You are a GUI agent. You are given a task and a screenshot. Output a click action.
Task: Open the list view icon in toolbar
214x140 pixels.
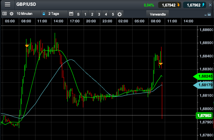4,14
